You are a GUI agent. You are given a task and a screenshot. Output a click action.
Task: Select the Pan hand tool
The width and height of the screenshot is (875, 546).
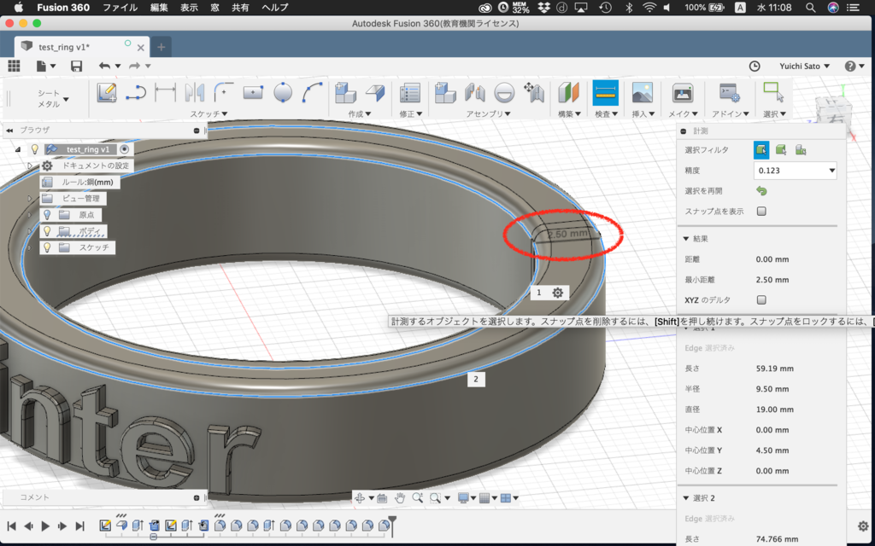400,498
